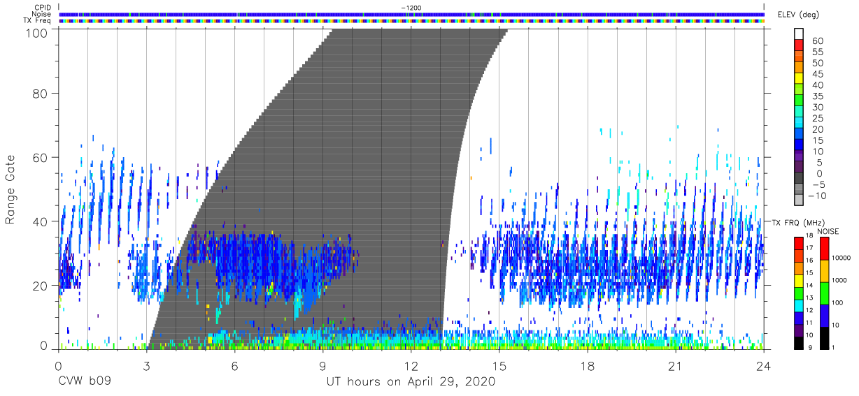Click the 'TX Freq' strip label
The width and height of the screenshot is (859, 396).
coord(38,21)
